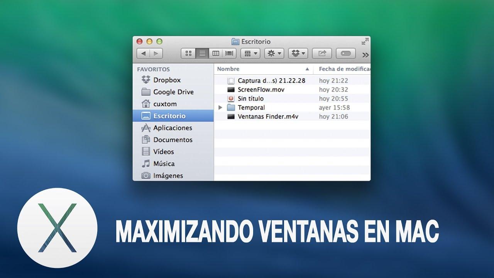The width and height of the screenshot is (494, 278).
Task: Click the toolbar overflow chevron
Action: point(364,54)
